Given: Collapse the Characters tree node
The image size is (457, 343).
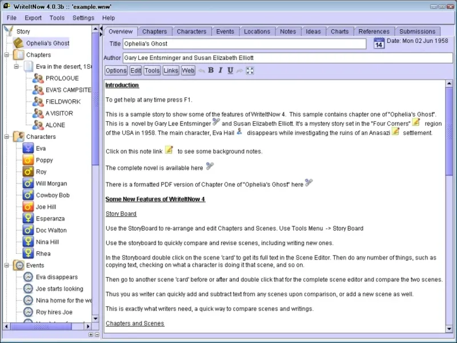Looking at the screenshot, I should 7,137.
